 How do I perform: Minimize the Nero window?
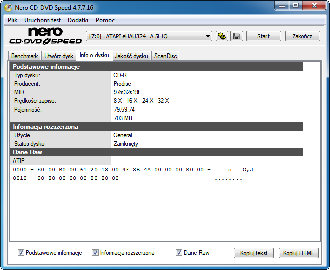click(x=282, y=6)
